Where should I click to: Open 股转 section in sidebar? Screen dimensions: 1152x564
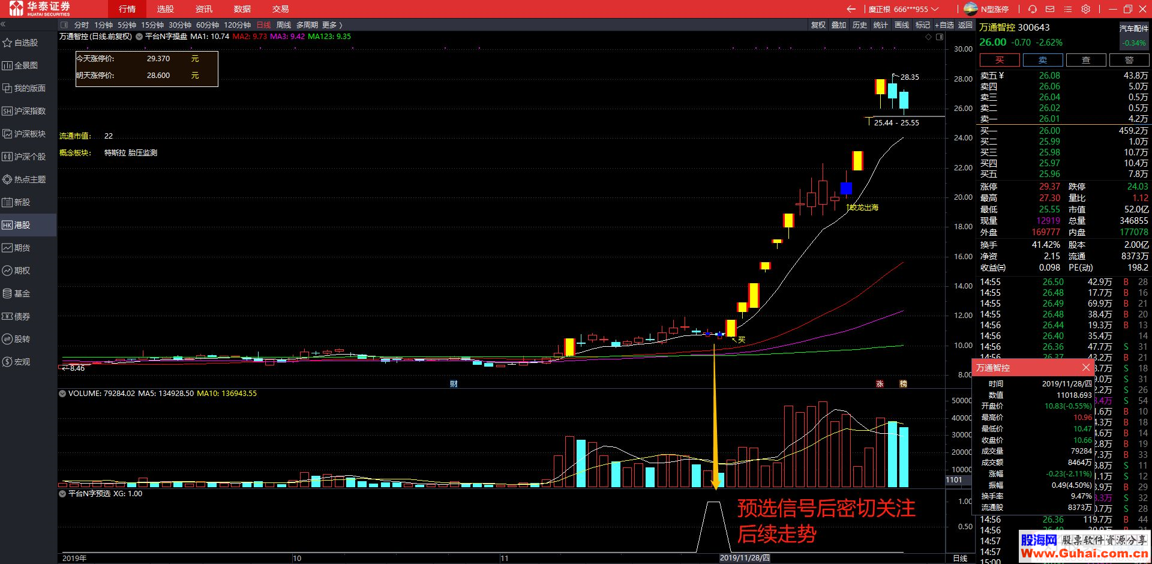click(x=17, y=339)
